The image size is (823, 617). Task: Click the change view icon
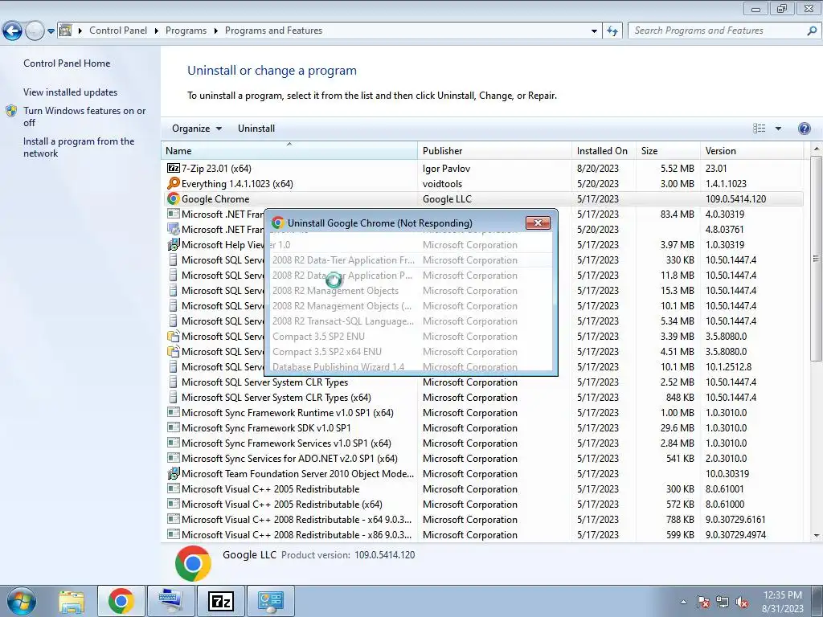pyautogui.click(x=759, y=129)
